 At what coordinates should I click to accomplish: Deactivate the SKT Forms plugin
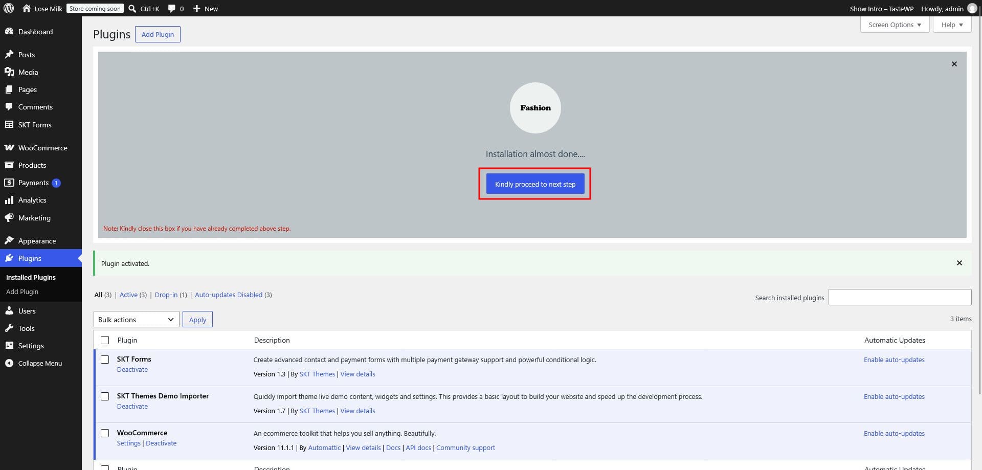pos(132,369)
